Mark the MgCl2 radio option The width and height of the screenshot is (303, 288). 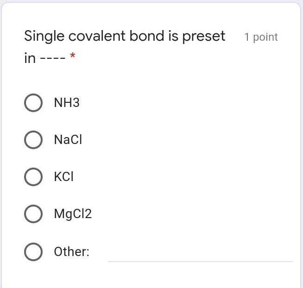click(x=33, y=214)
